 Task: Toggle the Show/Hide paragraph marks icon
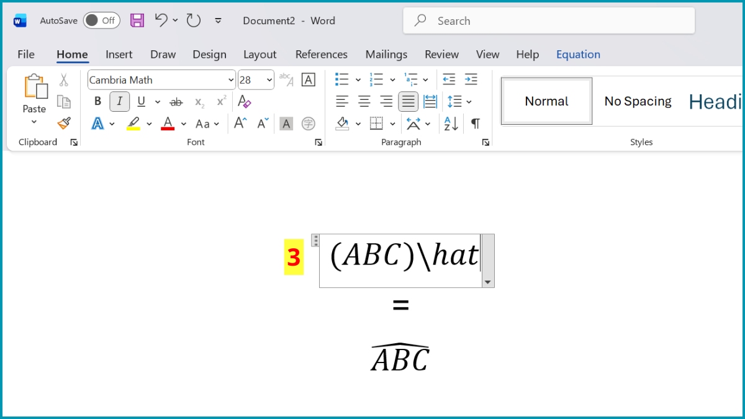tap(476, 124)
